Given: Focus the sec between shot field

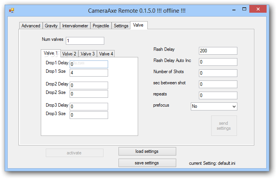Looking at the screenshot, I should [218, 84].
